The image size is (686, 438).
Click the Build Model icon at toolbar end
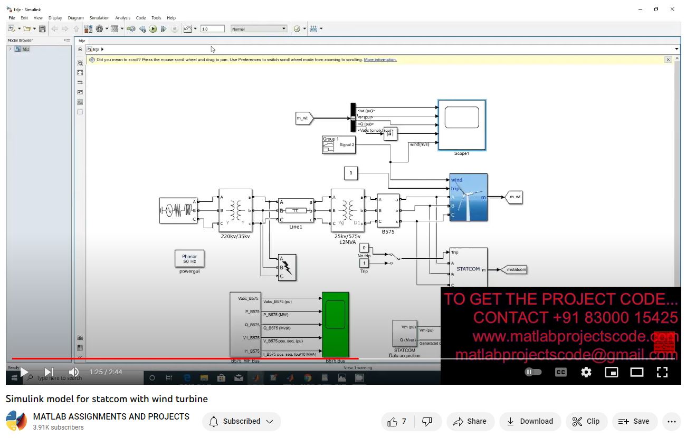pos(313,29)
